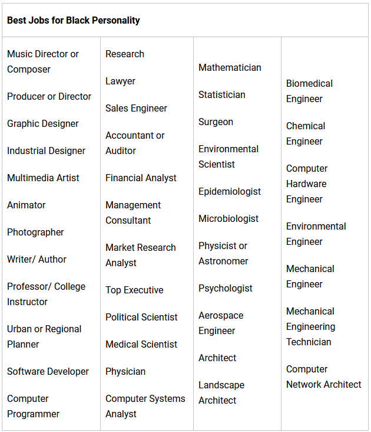Click Graphic Designer in first column

[x=43, y=123]
